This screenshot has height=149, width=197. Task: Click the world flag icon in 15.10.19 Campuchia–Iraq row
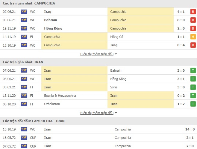point(24,45)
